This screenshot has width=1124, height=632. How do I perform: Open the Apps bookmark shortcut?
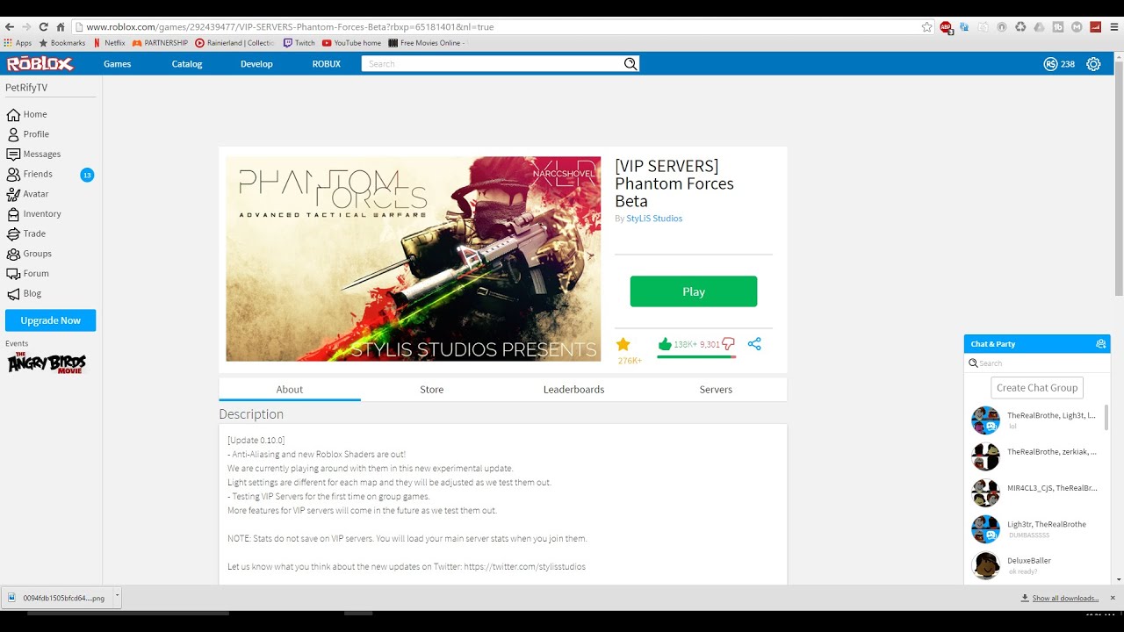coord(18,43)
